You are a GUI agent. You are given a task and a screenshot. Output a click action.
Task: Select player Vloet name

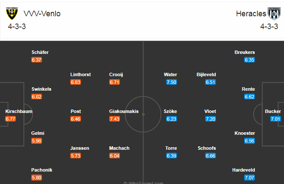coord(210,111)
